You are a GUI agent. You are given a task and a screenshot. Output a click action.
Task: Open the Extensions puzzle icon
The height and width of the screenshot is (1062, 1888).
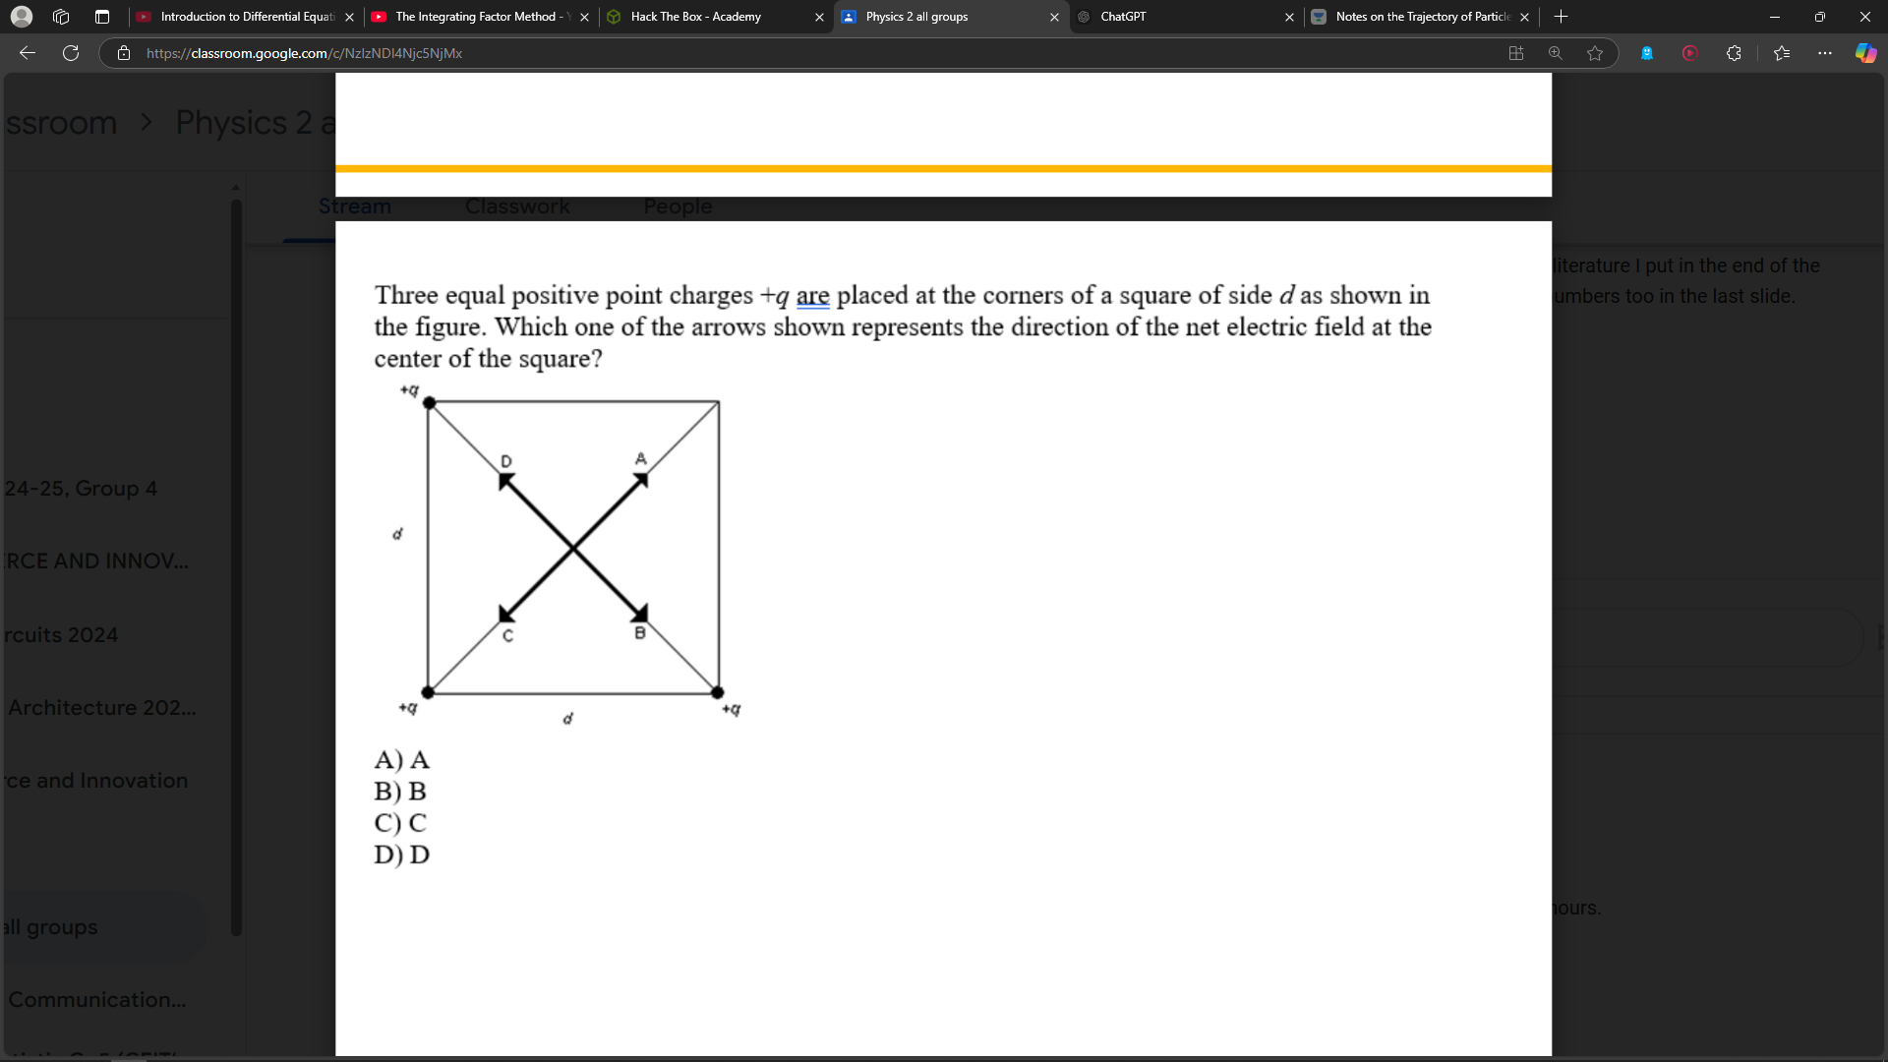(x=1734, y=53)
